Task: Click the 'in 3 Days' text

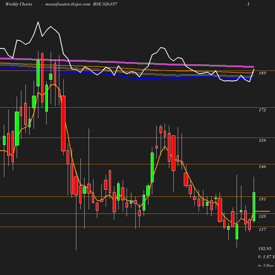Action: click(x=266, y=265)
